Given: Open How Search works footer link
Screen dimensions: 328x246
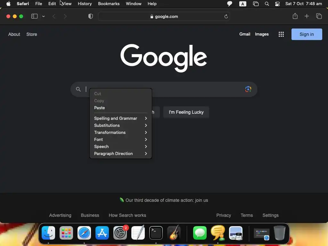Looking at the screenshot, I should 127,215.
